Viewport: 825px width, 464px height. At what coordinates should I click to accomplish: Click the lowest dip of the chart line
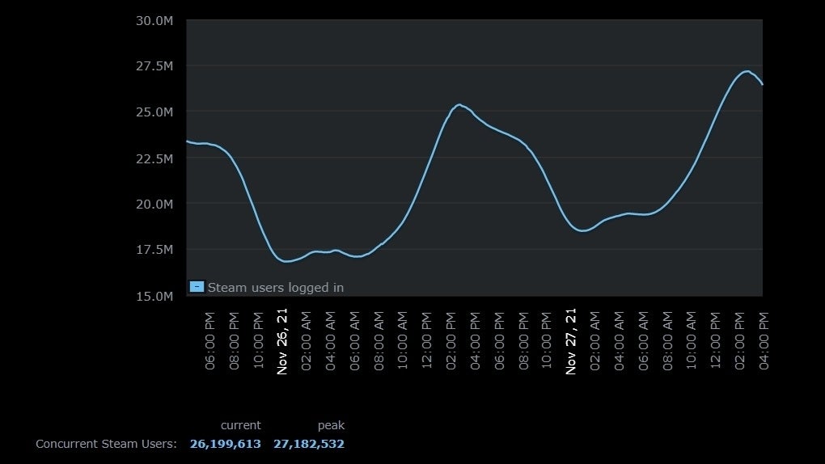coord(286,261)
